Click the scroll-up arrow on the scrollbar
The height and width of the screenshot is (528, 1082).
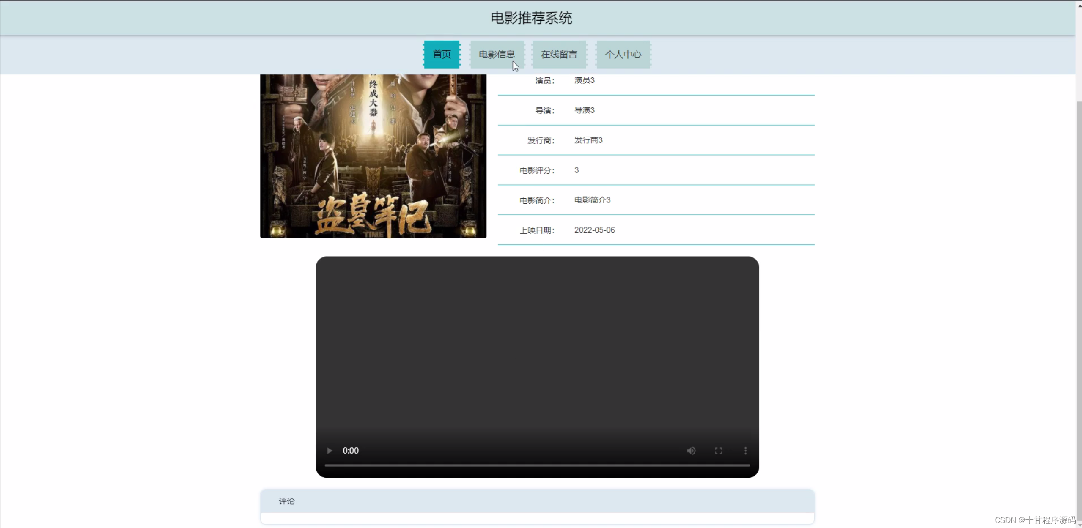coord(1077,5)
